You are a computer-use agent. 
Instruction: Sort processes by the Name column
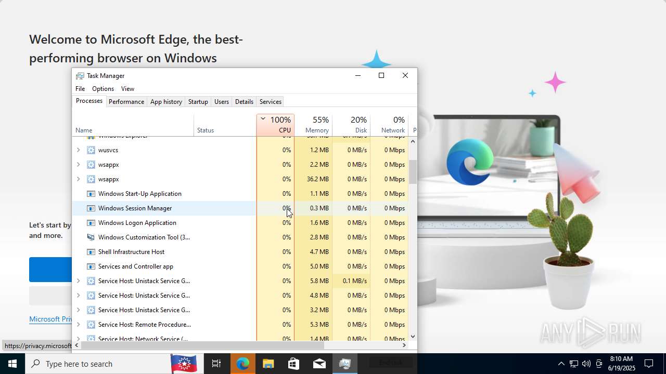click(x=133, y=125)
